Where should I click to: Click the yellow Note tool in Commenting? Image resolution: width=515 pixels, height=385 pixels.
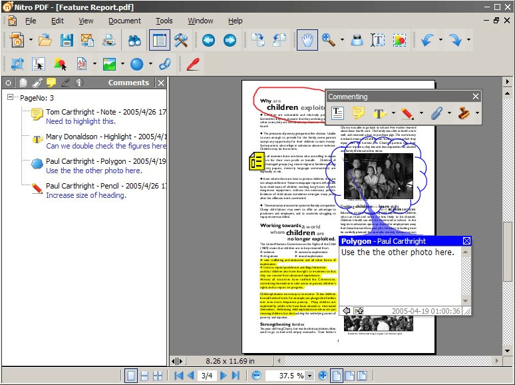coord(359,113)
